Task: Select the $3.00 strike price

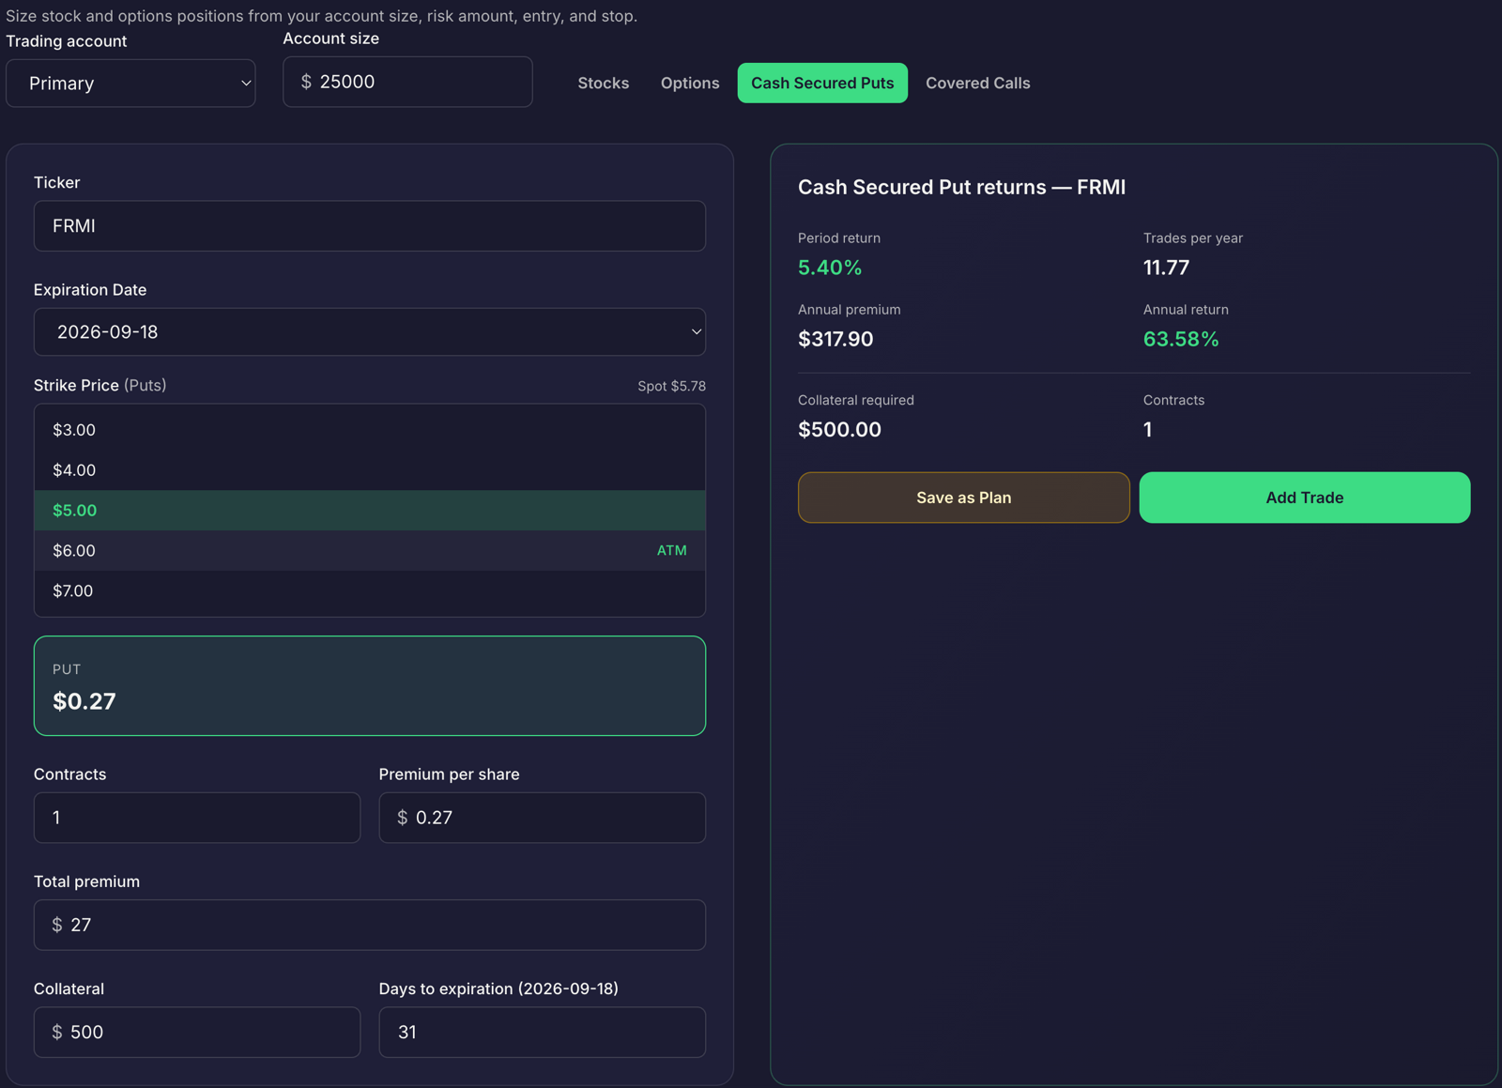Action: pos(370,430)
